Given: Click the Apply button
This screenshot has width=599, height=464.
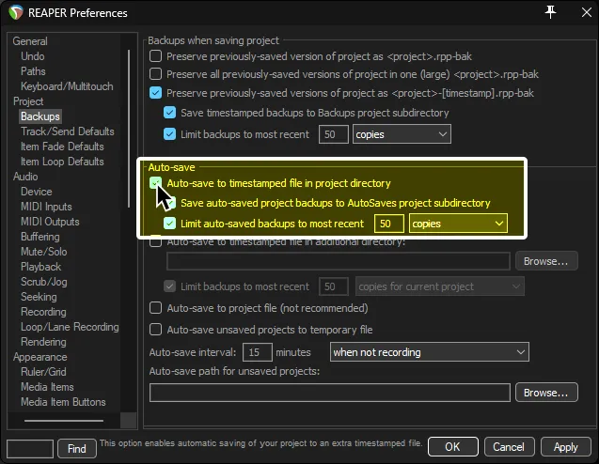Looking at the screenshot, I should (x=566, y=447).
